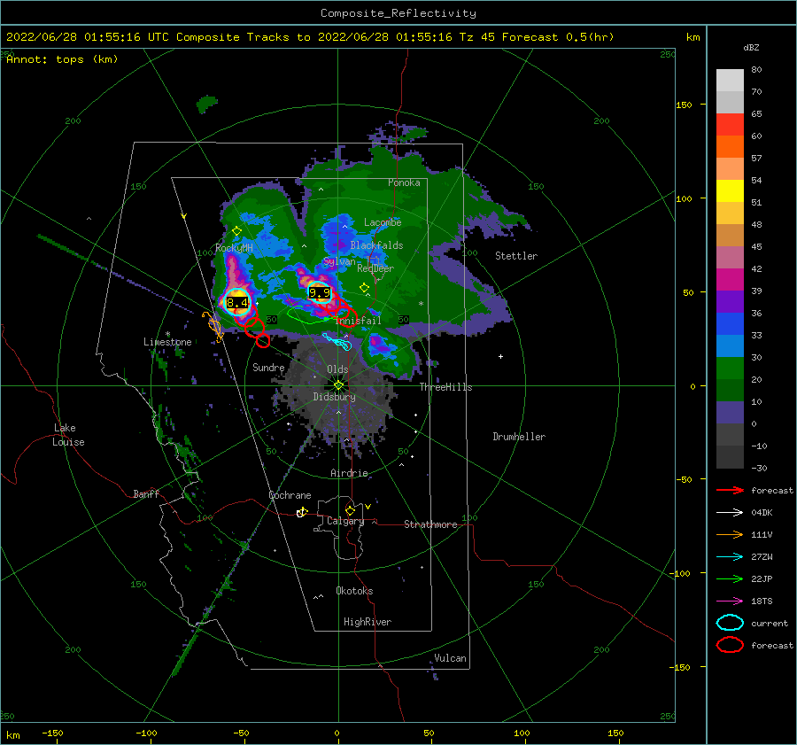Click the Innisfail city label

[x=359, y=321]
